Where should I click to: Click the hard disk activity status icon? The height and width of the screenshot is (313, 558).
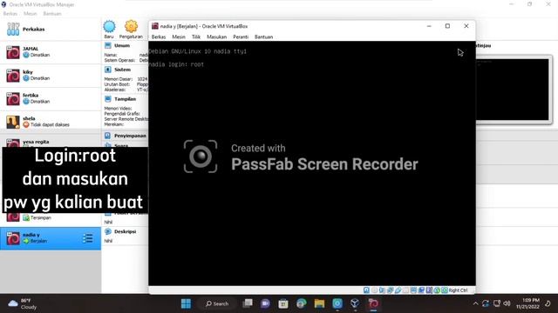pyautogui.click(x=366, y=290)
